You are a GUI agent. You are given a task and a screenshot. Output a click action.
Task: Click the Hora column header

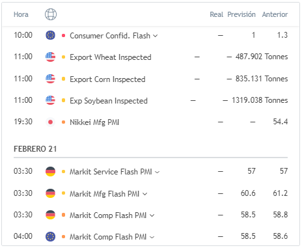coord(21,14)
